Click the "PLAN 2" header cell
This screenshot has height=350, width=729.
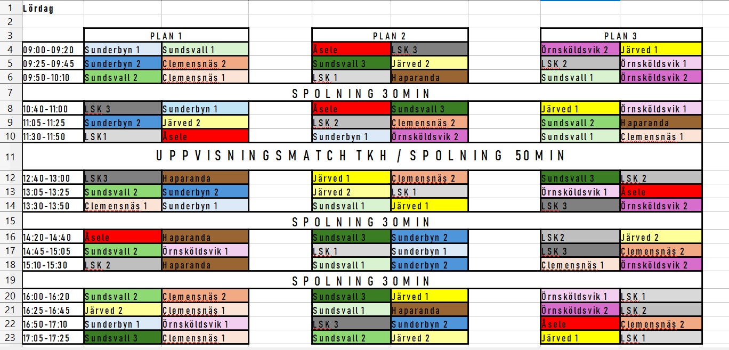[x=390, y=36]
